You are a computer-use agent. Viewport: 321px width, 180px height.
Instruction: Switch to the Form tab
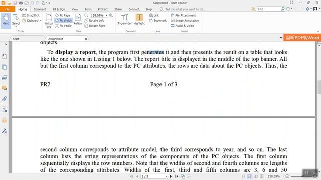[88, 9]
